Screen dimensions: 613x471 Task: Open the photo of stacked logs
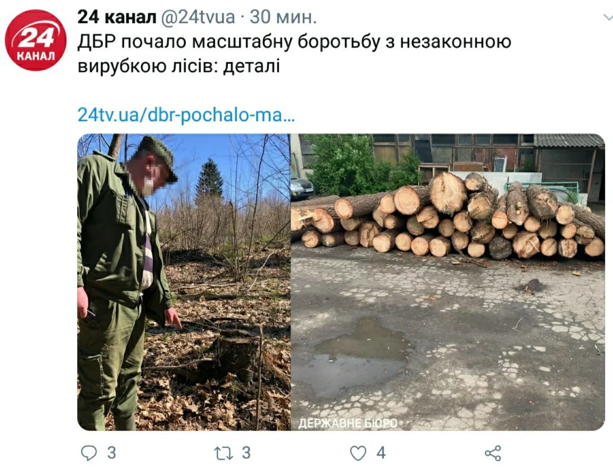coord(448,282)
